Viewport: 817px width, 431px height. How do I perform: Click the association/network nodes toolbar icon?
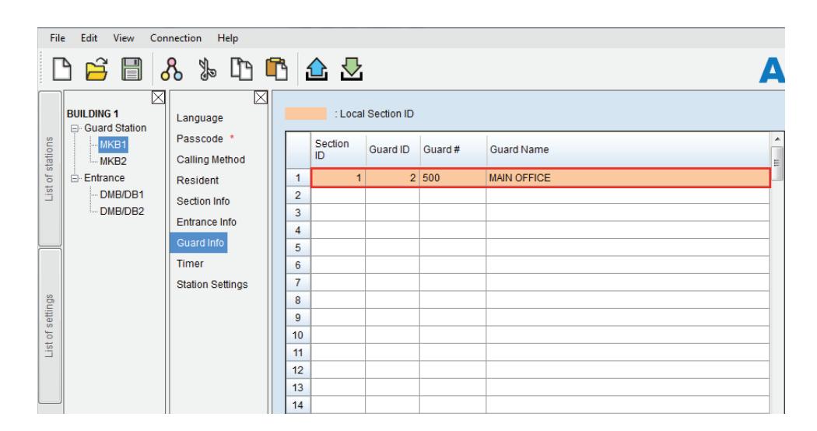tap(171, 68)
